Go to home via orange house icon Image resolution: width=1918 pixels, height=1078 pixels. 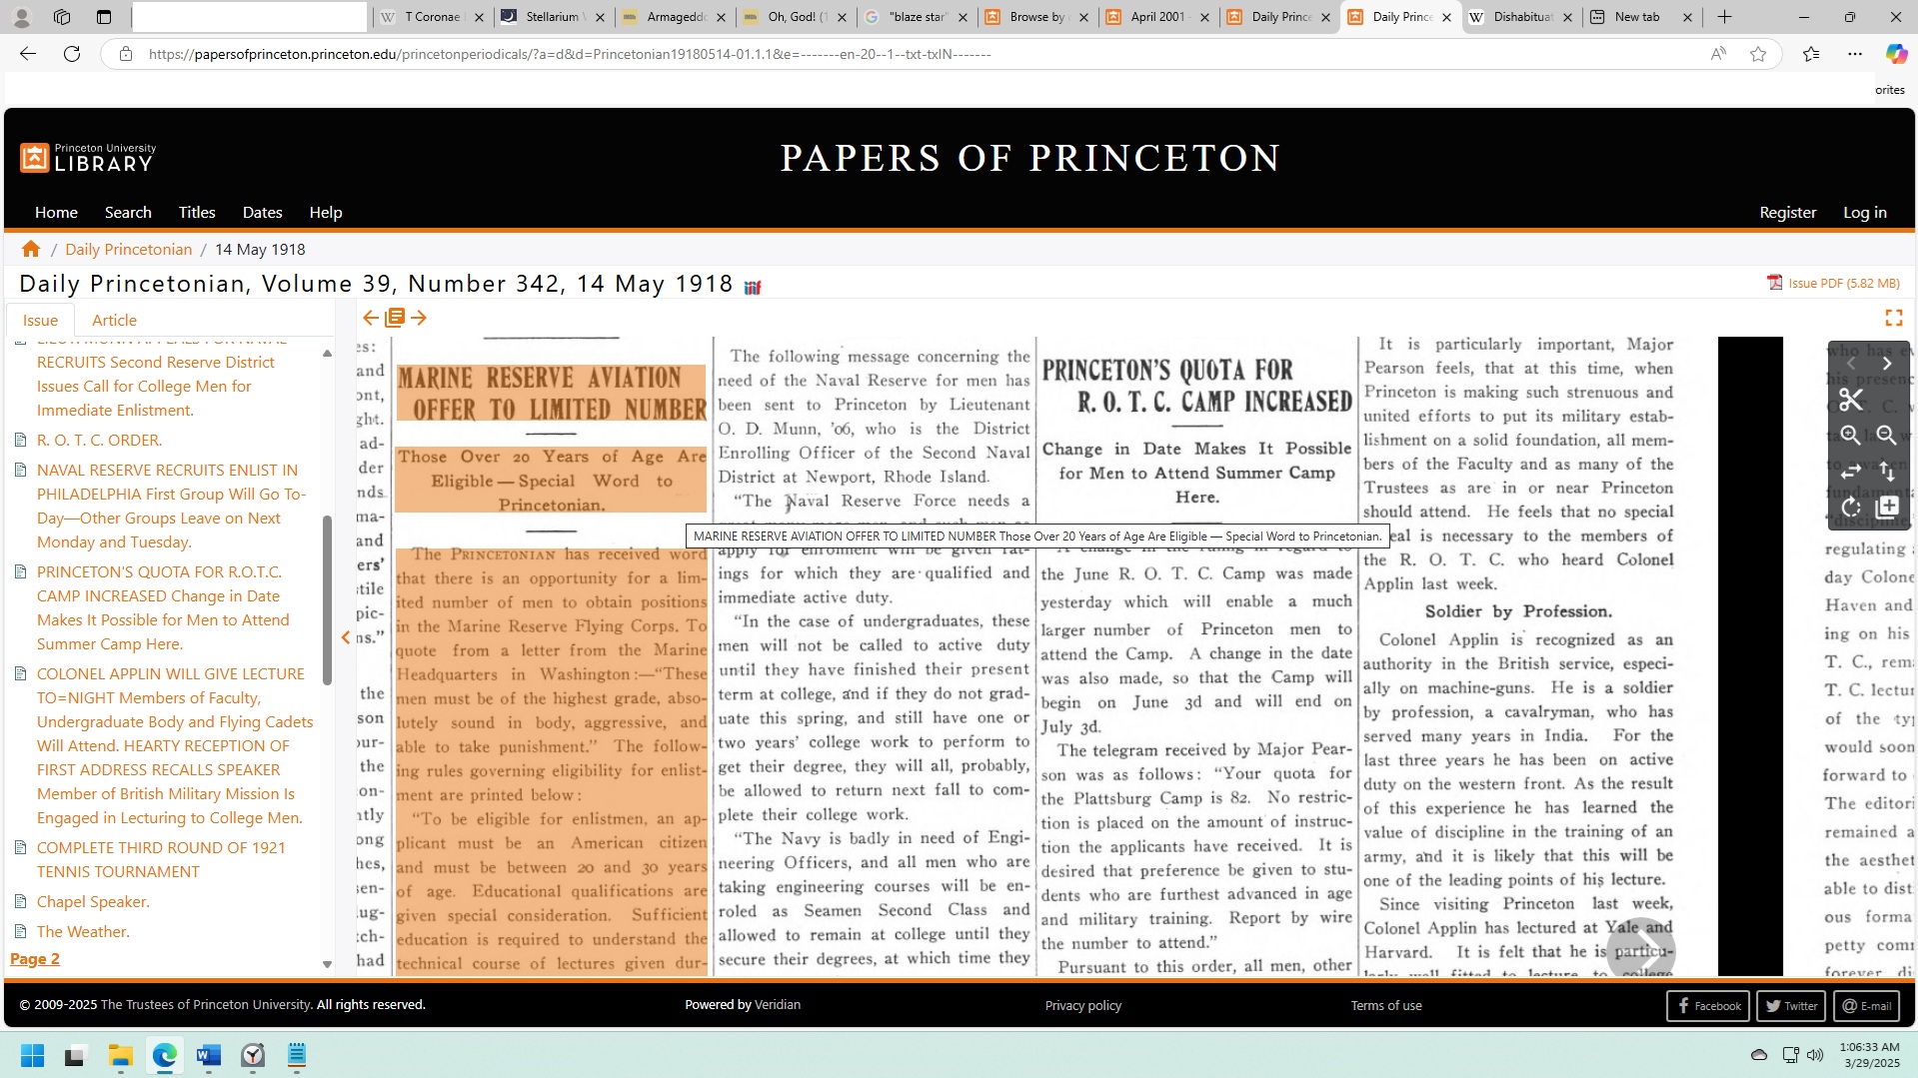[31, 249]
